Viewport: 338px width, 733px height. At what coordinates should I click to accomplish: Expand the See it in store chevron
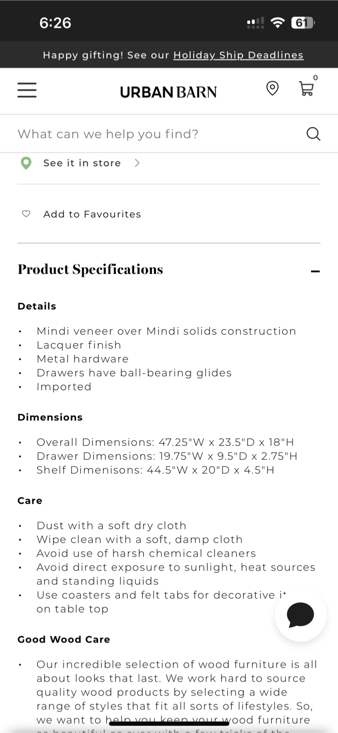(137, 163)
